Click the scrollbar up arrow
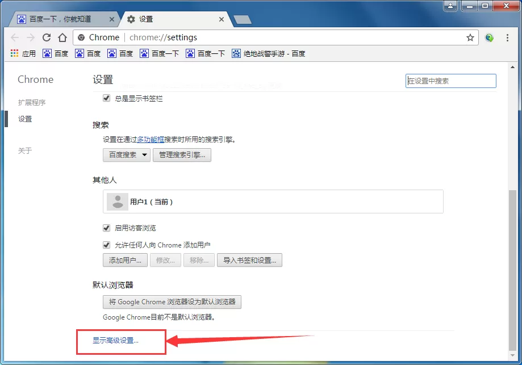Image resolution: width=522 pixels, height=365 pixels. pos(512,67)
